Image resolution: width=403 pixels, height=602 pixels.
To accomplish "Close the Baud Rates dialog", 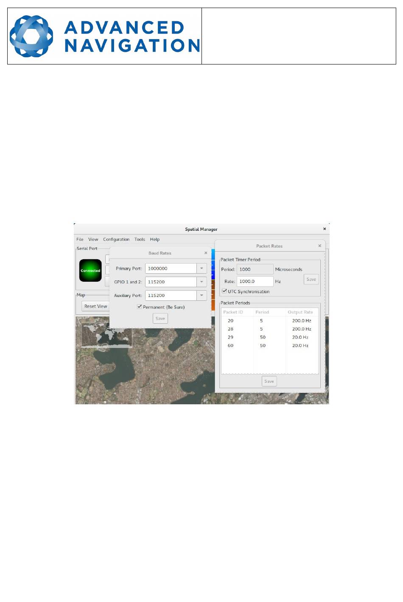I will (x=206, y=253).
